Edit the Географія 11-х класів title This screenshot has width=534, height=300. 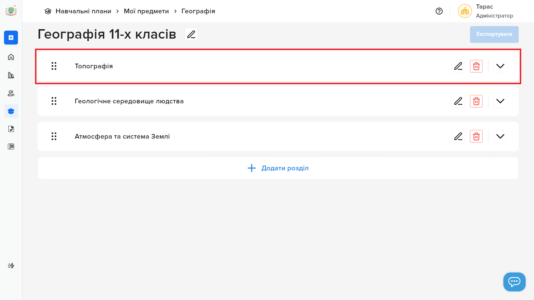coord(191,34)
